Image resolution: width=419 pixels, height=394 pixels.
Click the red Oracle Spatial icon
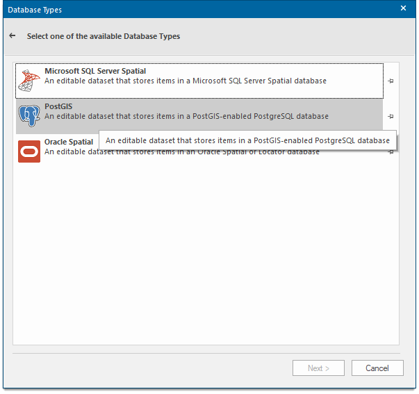tap(29, 151)
